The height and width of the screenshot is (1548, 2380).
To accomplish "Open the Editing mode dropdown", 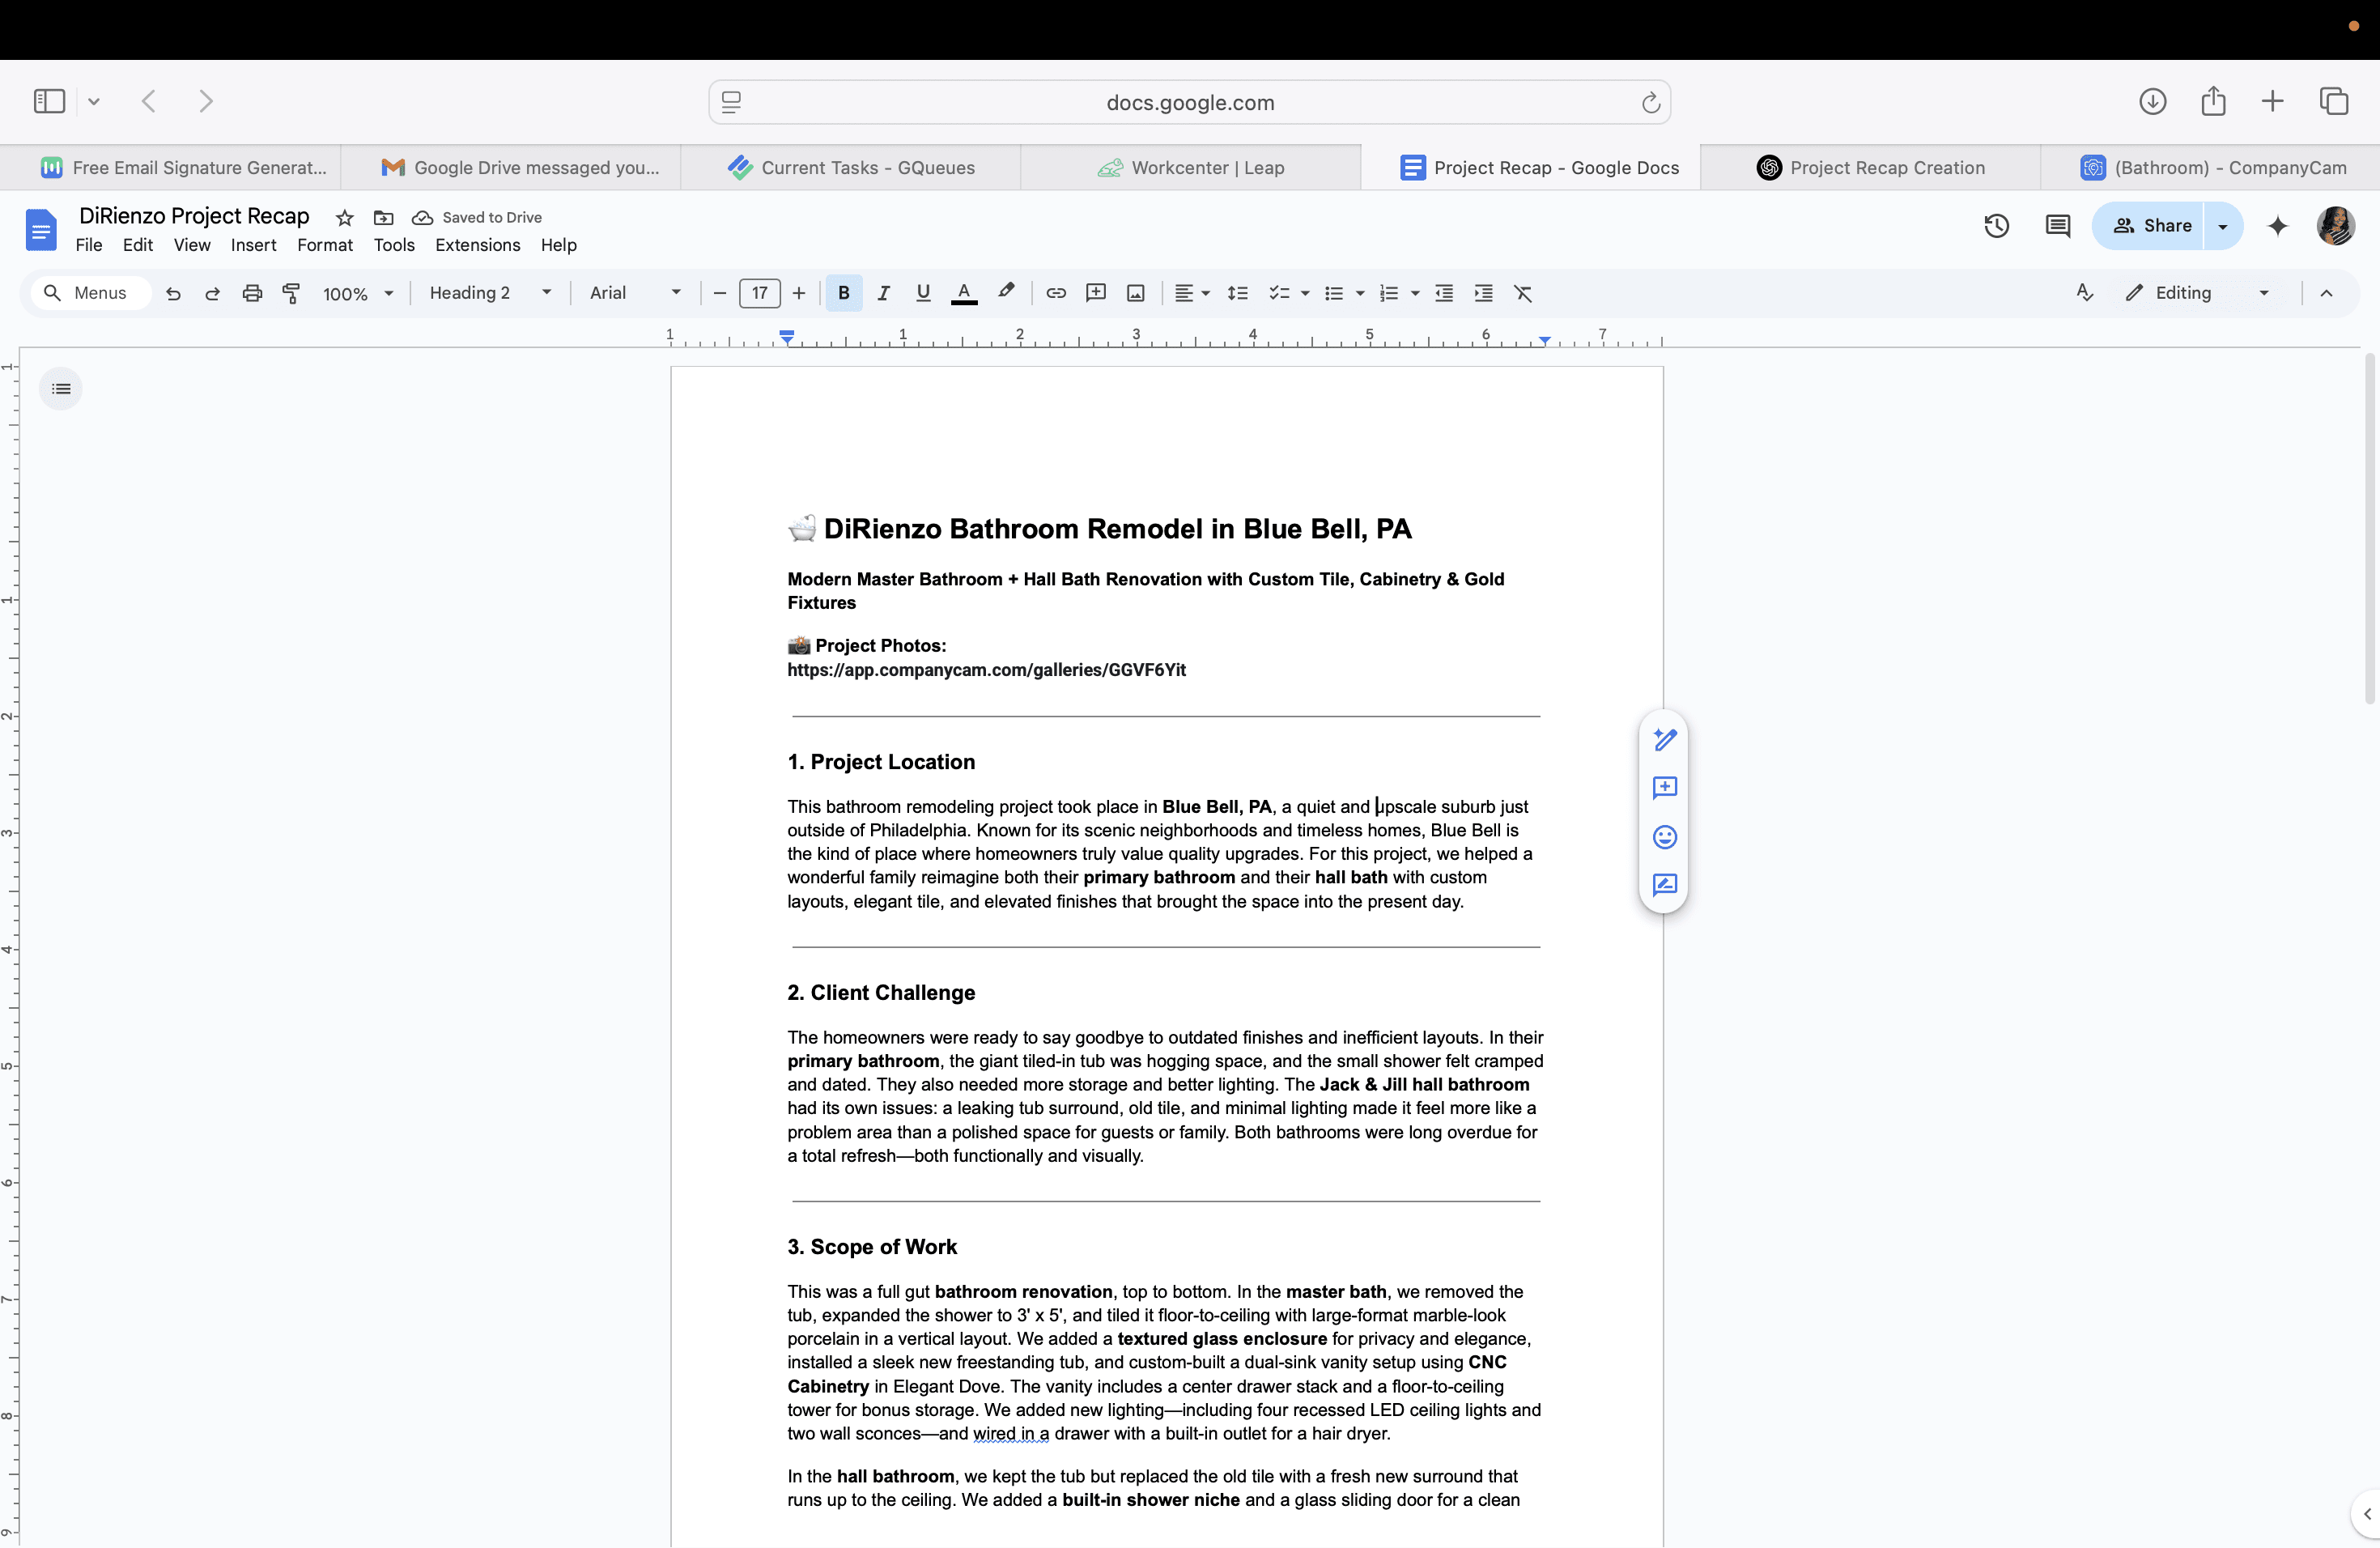I will (2198, 293).
